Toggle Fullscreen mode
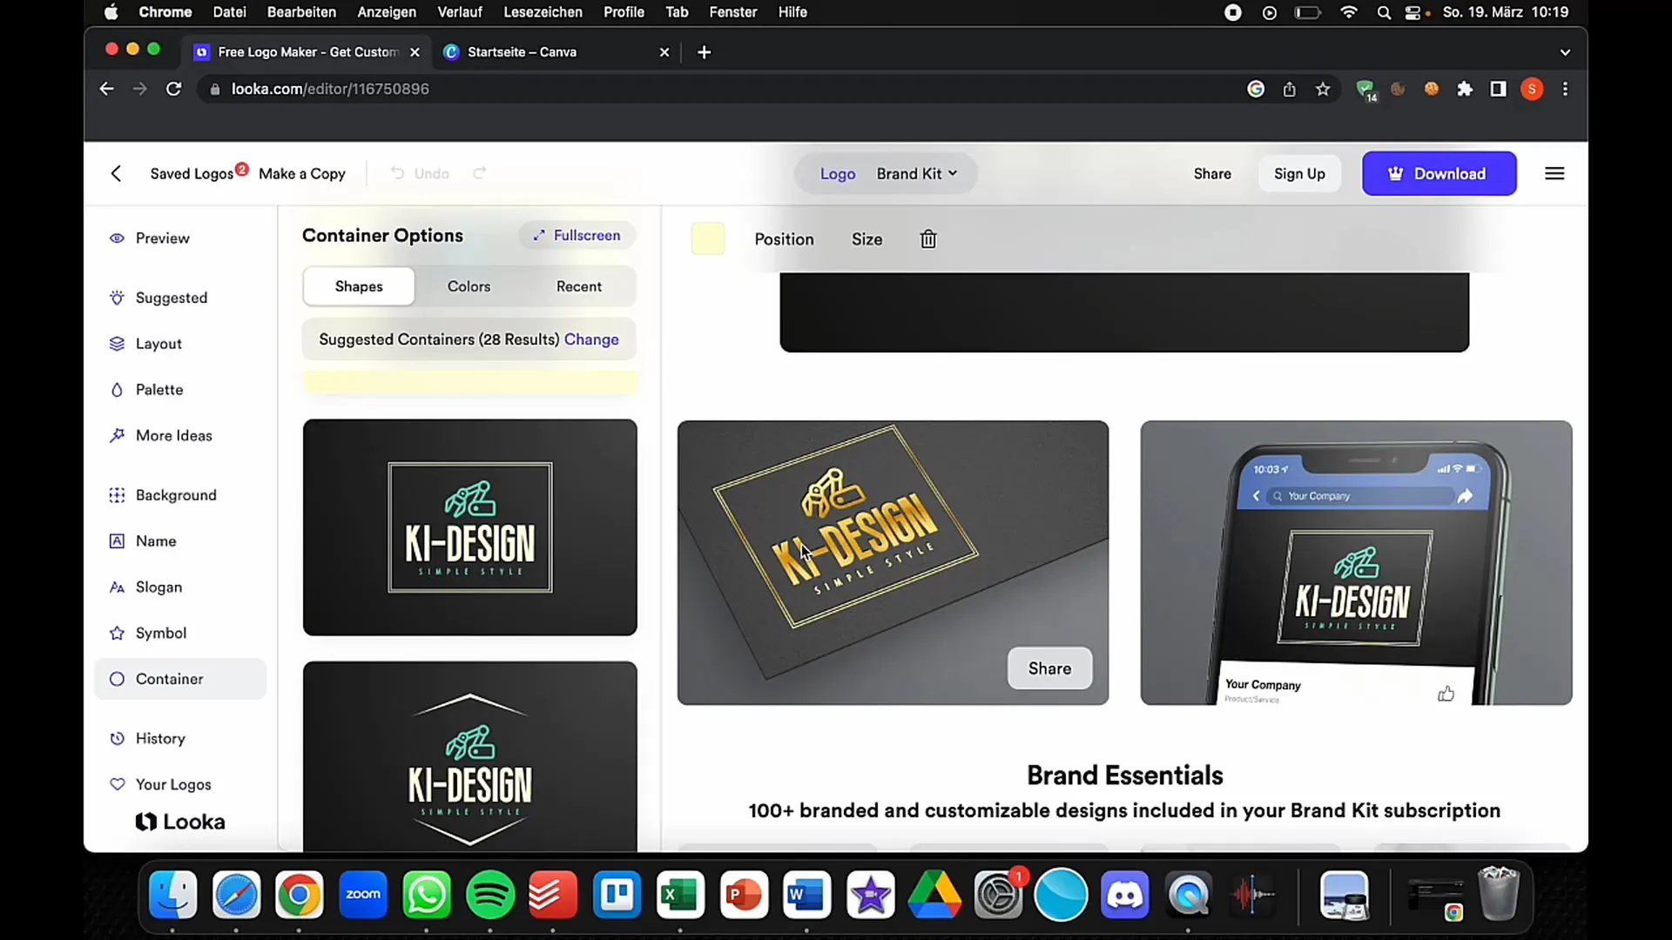The height and width of the screenshot is (940, 1672). [576, 235]
